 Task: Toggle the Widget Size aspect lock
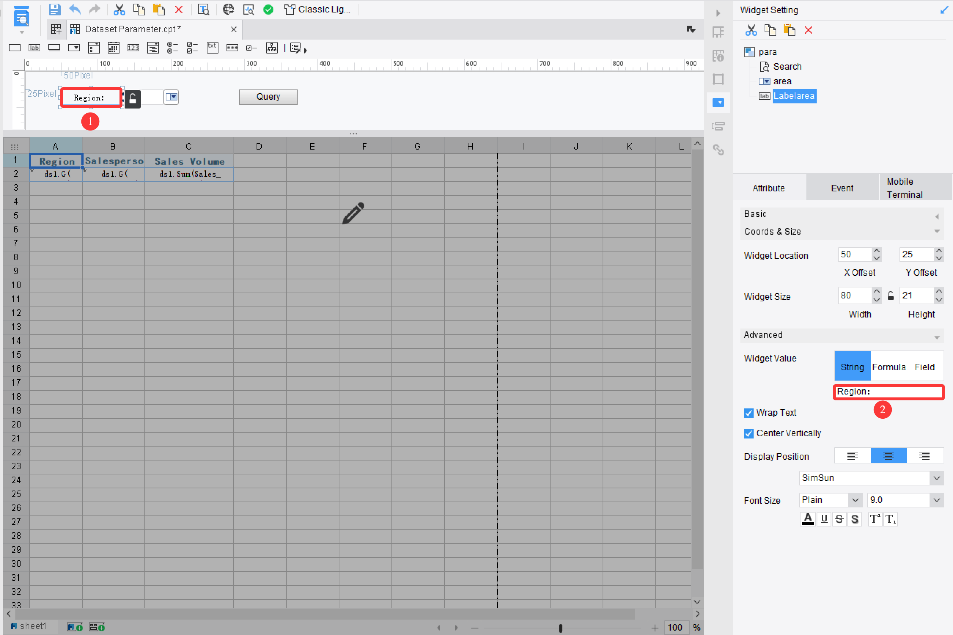[891, 296]
